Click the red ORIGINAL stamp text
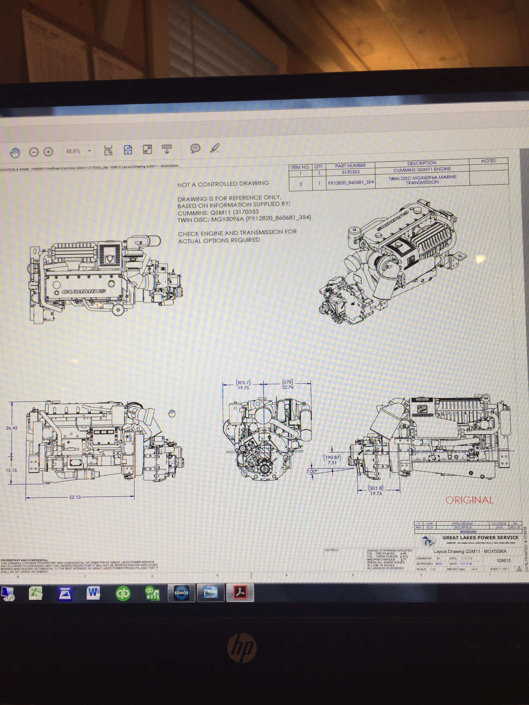 click(x=469, y=500)
